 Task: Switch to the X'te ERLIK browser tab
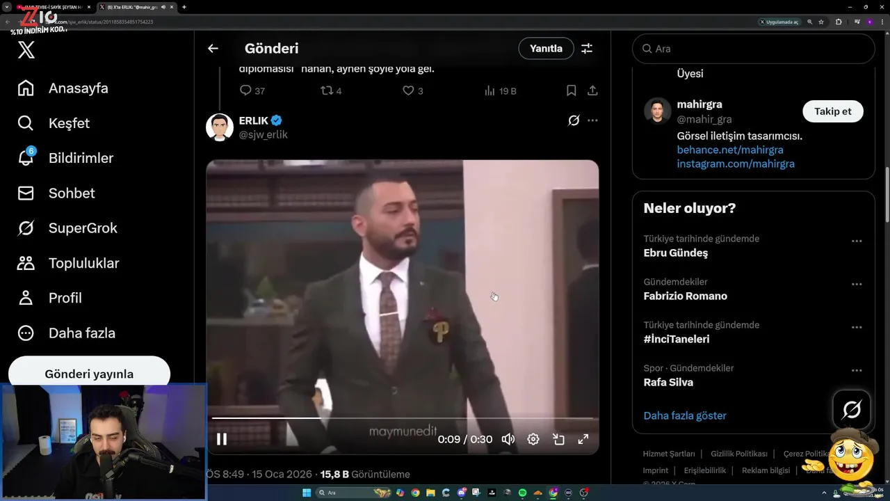coord(138,7)
